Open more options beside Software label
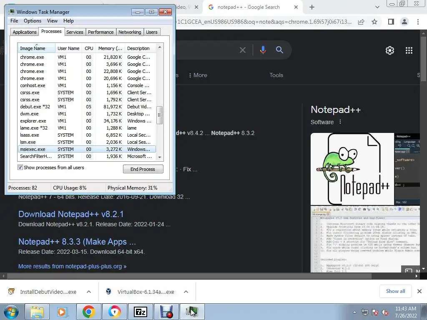Screen dimensions: 427x320 pyautogui.click(x=340, y=122)
